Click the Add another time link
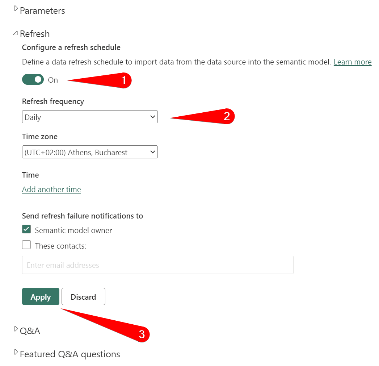Screen dimensions: 379x366 51,189
